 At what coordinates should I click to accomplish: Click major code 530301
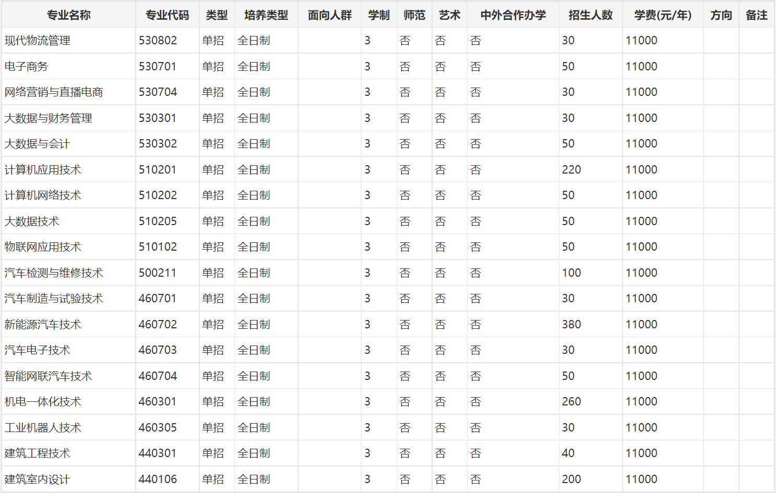[158, 118]
